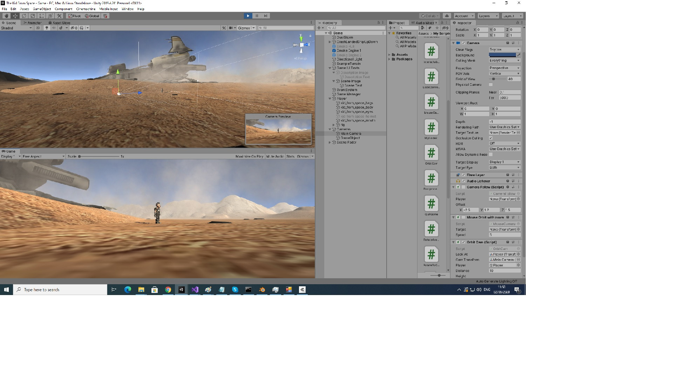Screen dimensions: 673x378
Task: Select the Rect transform tool
Action: [41, 16]
